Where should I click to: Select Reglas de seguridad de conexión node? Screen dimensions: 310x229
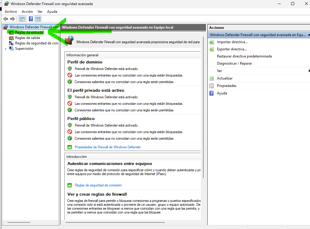37,43
